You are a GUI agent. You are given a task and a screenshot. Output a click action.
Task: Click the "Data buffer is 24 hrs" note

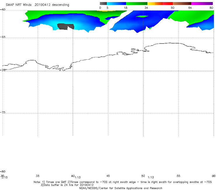(59, 185)
